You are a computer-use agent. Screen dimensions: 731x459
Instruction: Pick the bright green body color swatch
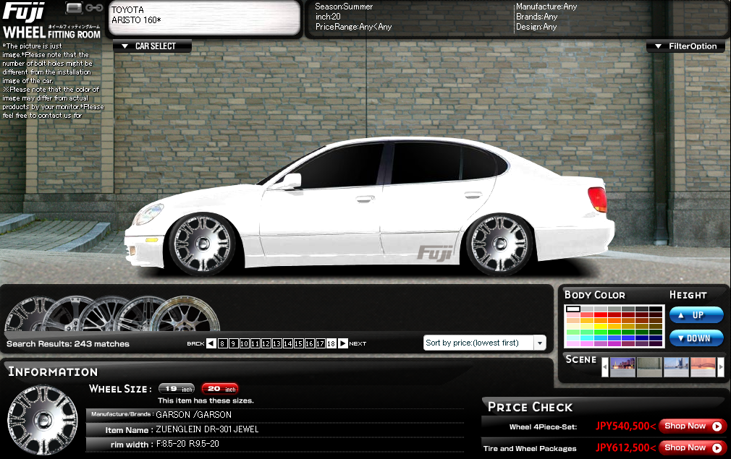(x=601, y=332)
